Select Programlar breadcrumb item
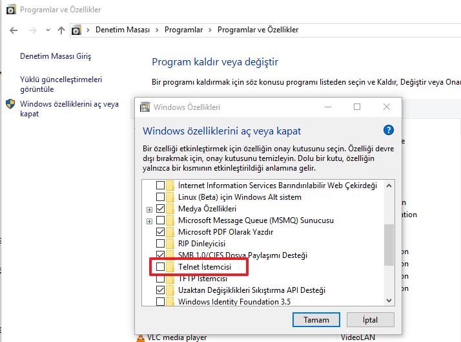 coord(184,30)
